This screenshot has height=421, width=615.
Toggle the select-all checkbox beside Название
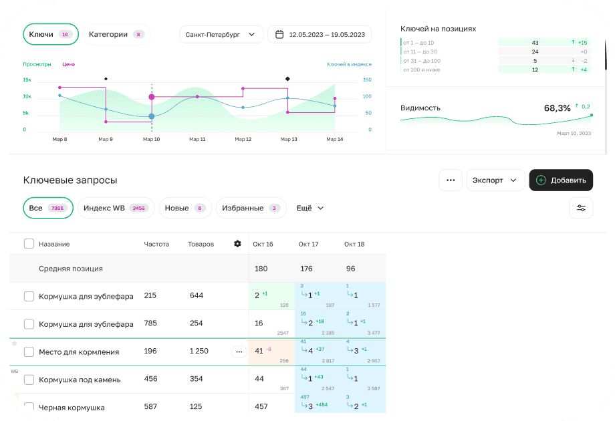click(x=29, y=244)
